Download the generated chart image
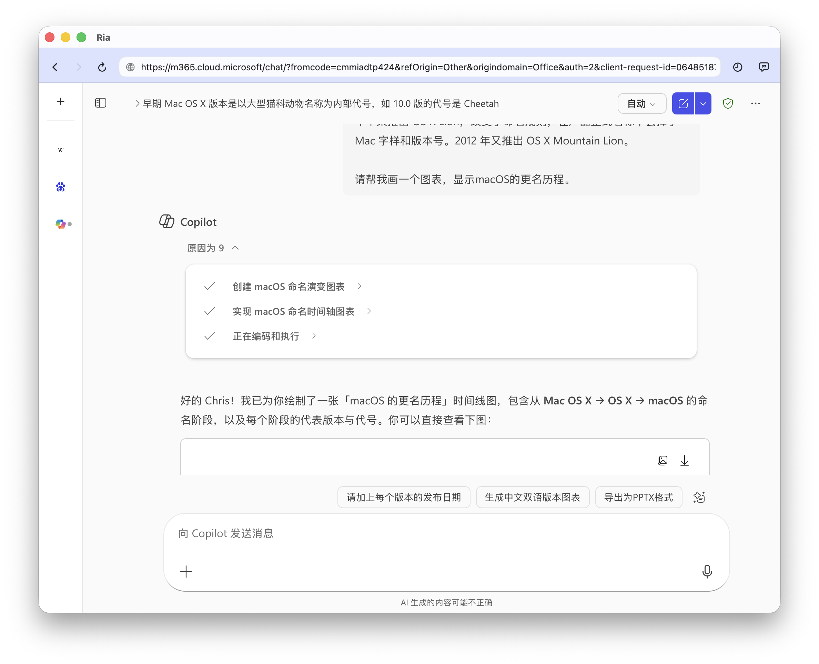Screen dimensions: 819x664 coord(685,461)
